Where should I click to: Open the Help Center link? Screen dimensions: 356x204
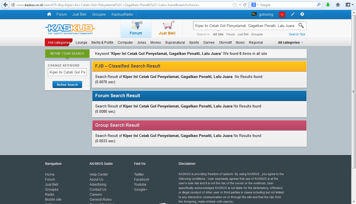99,174
